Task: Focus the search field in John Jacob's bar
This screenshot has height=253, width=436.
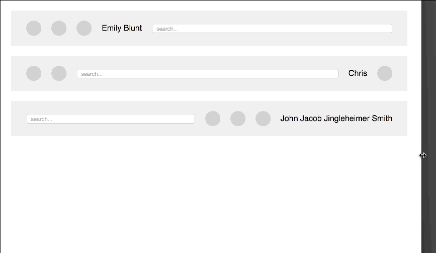Action: coord(111,119)
